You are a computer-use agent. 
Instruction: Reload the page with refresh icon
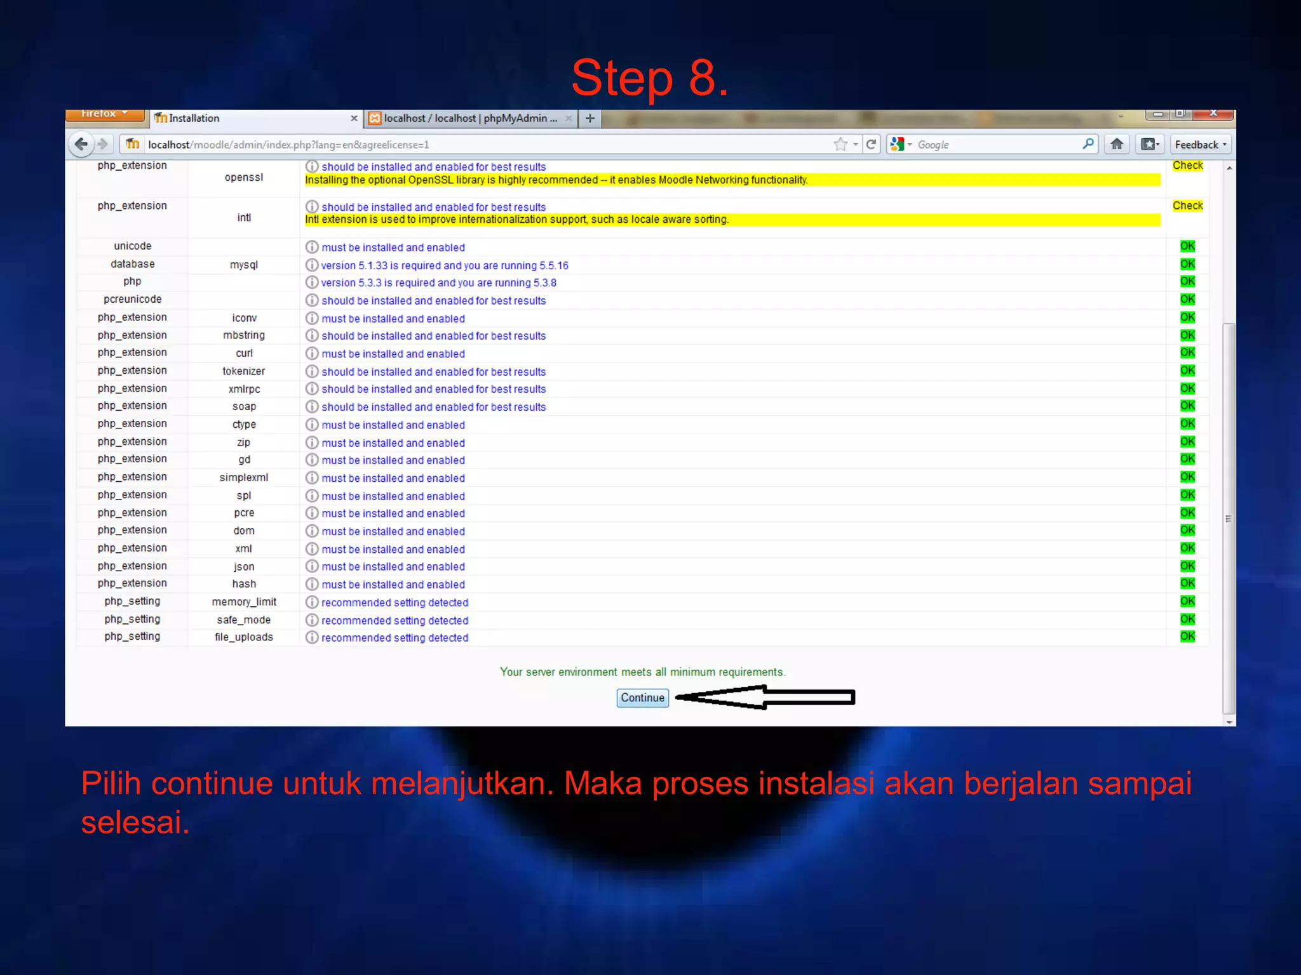871,144
